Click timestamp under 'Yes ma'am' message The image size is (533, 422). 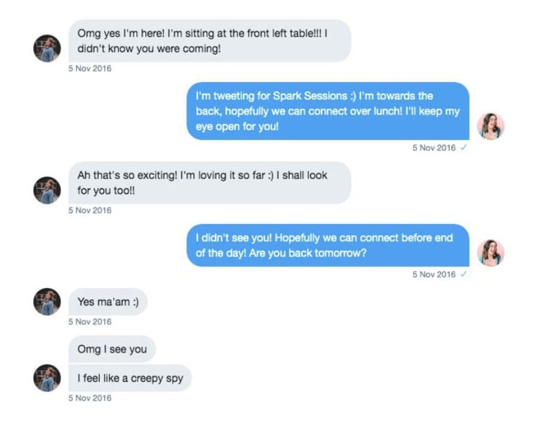pos(90,321)
